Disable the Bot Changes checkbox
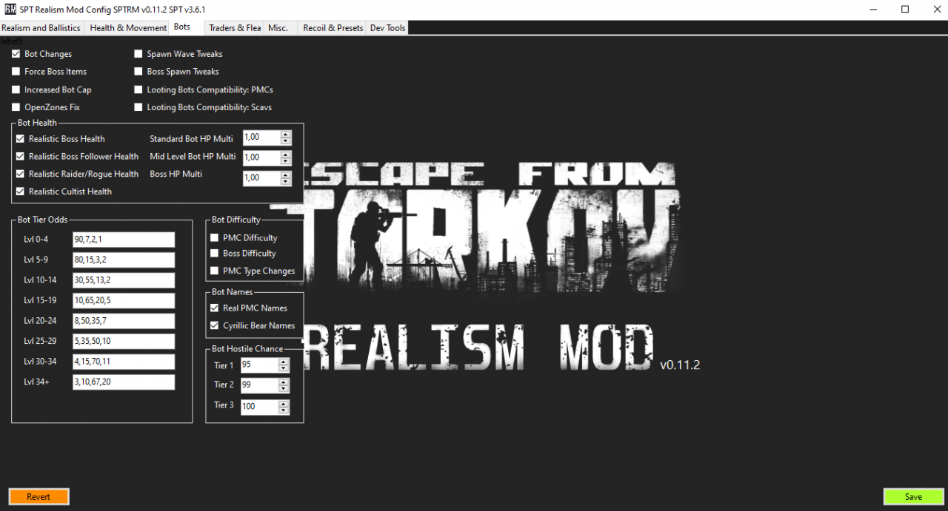This screenshot has width=948, height=511. pyautogui.click(x=16, y=54)
